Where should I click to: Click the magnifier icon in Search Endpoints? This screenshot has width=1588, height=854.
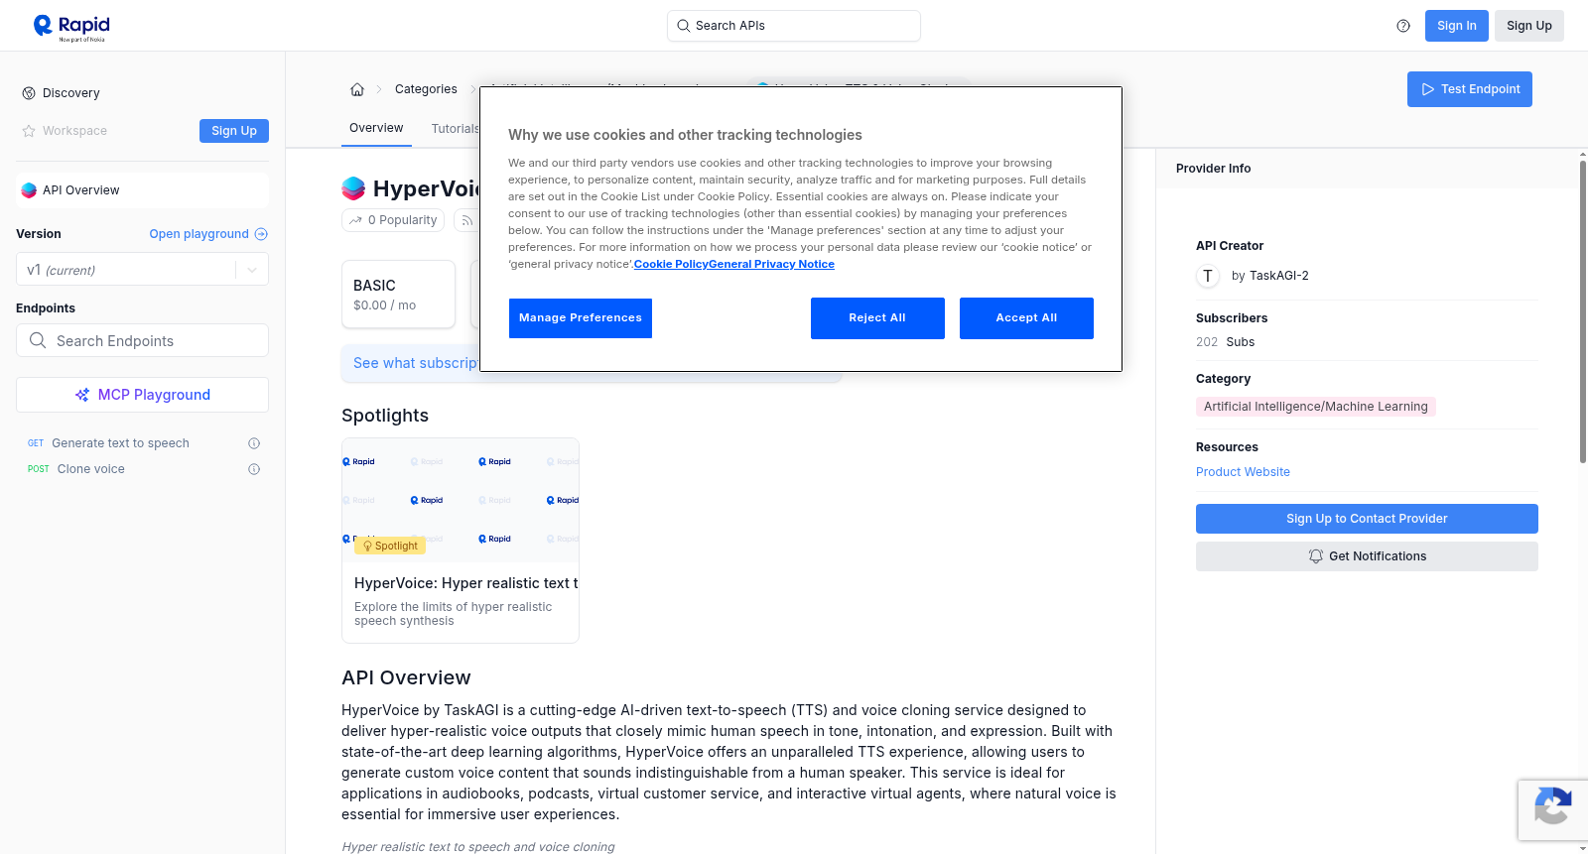pyautogui.click(x=38, y=340)
